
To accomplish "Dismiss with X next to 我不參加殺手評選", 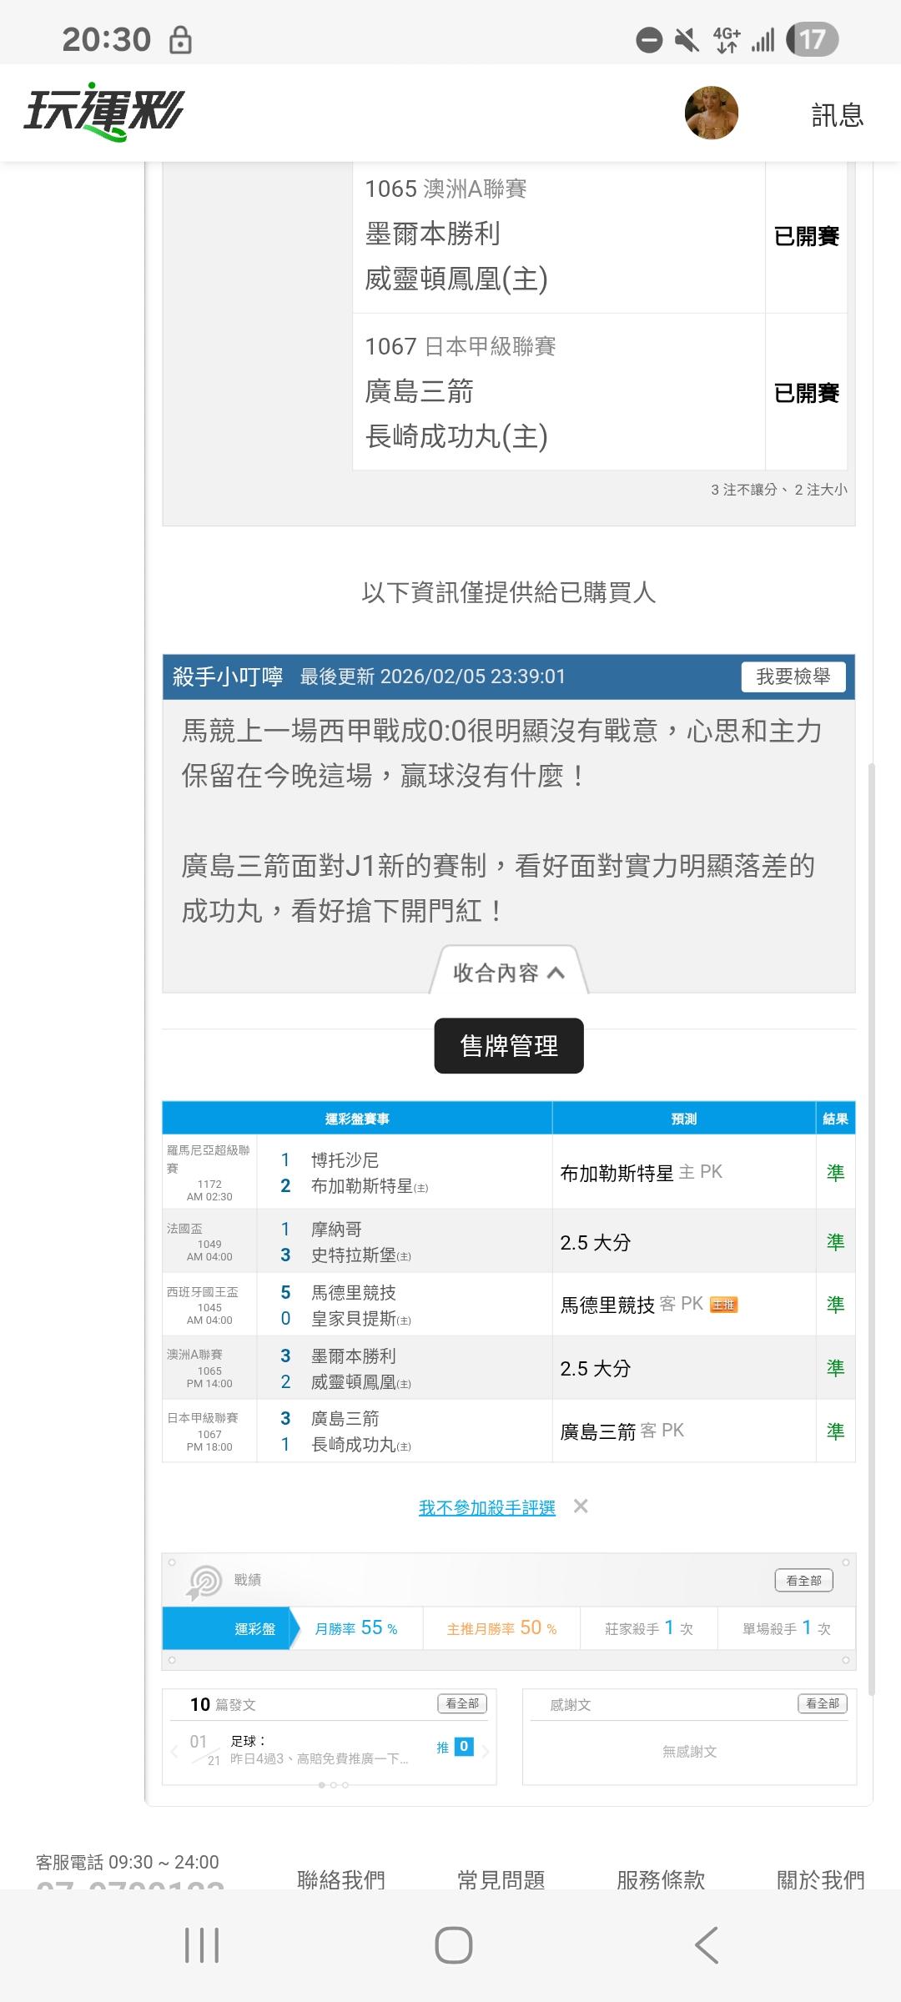I will pyautogui.click(x=581, y=1506).
